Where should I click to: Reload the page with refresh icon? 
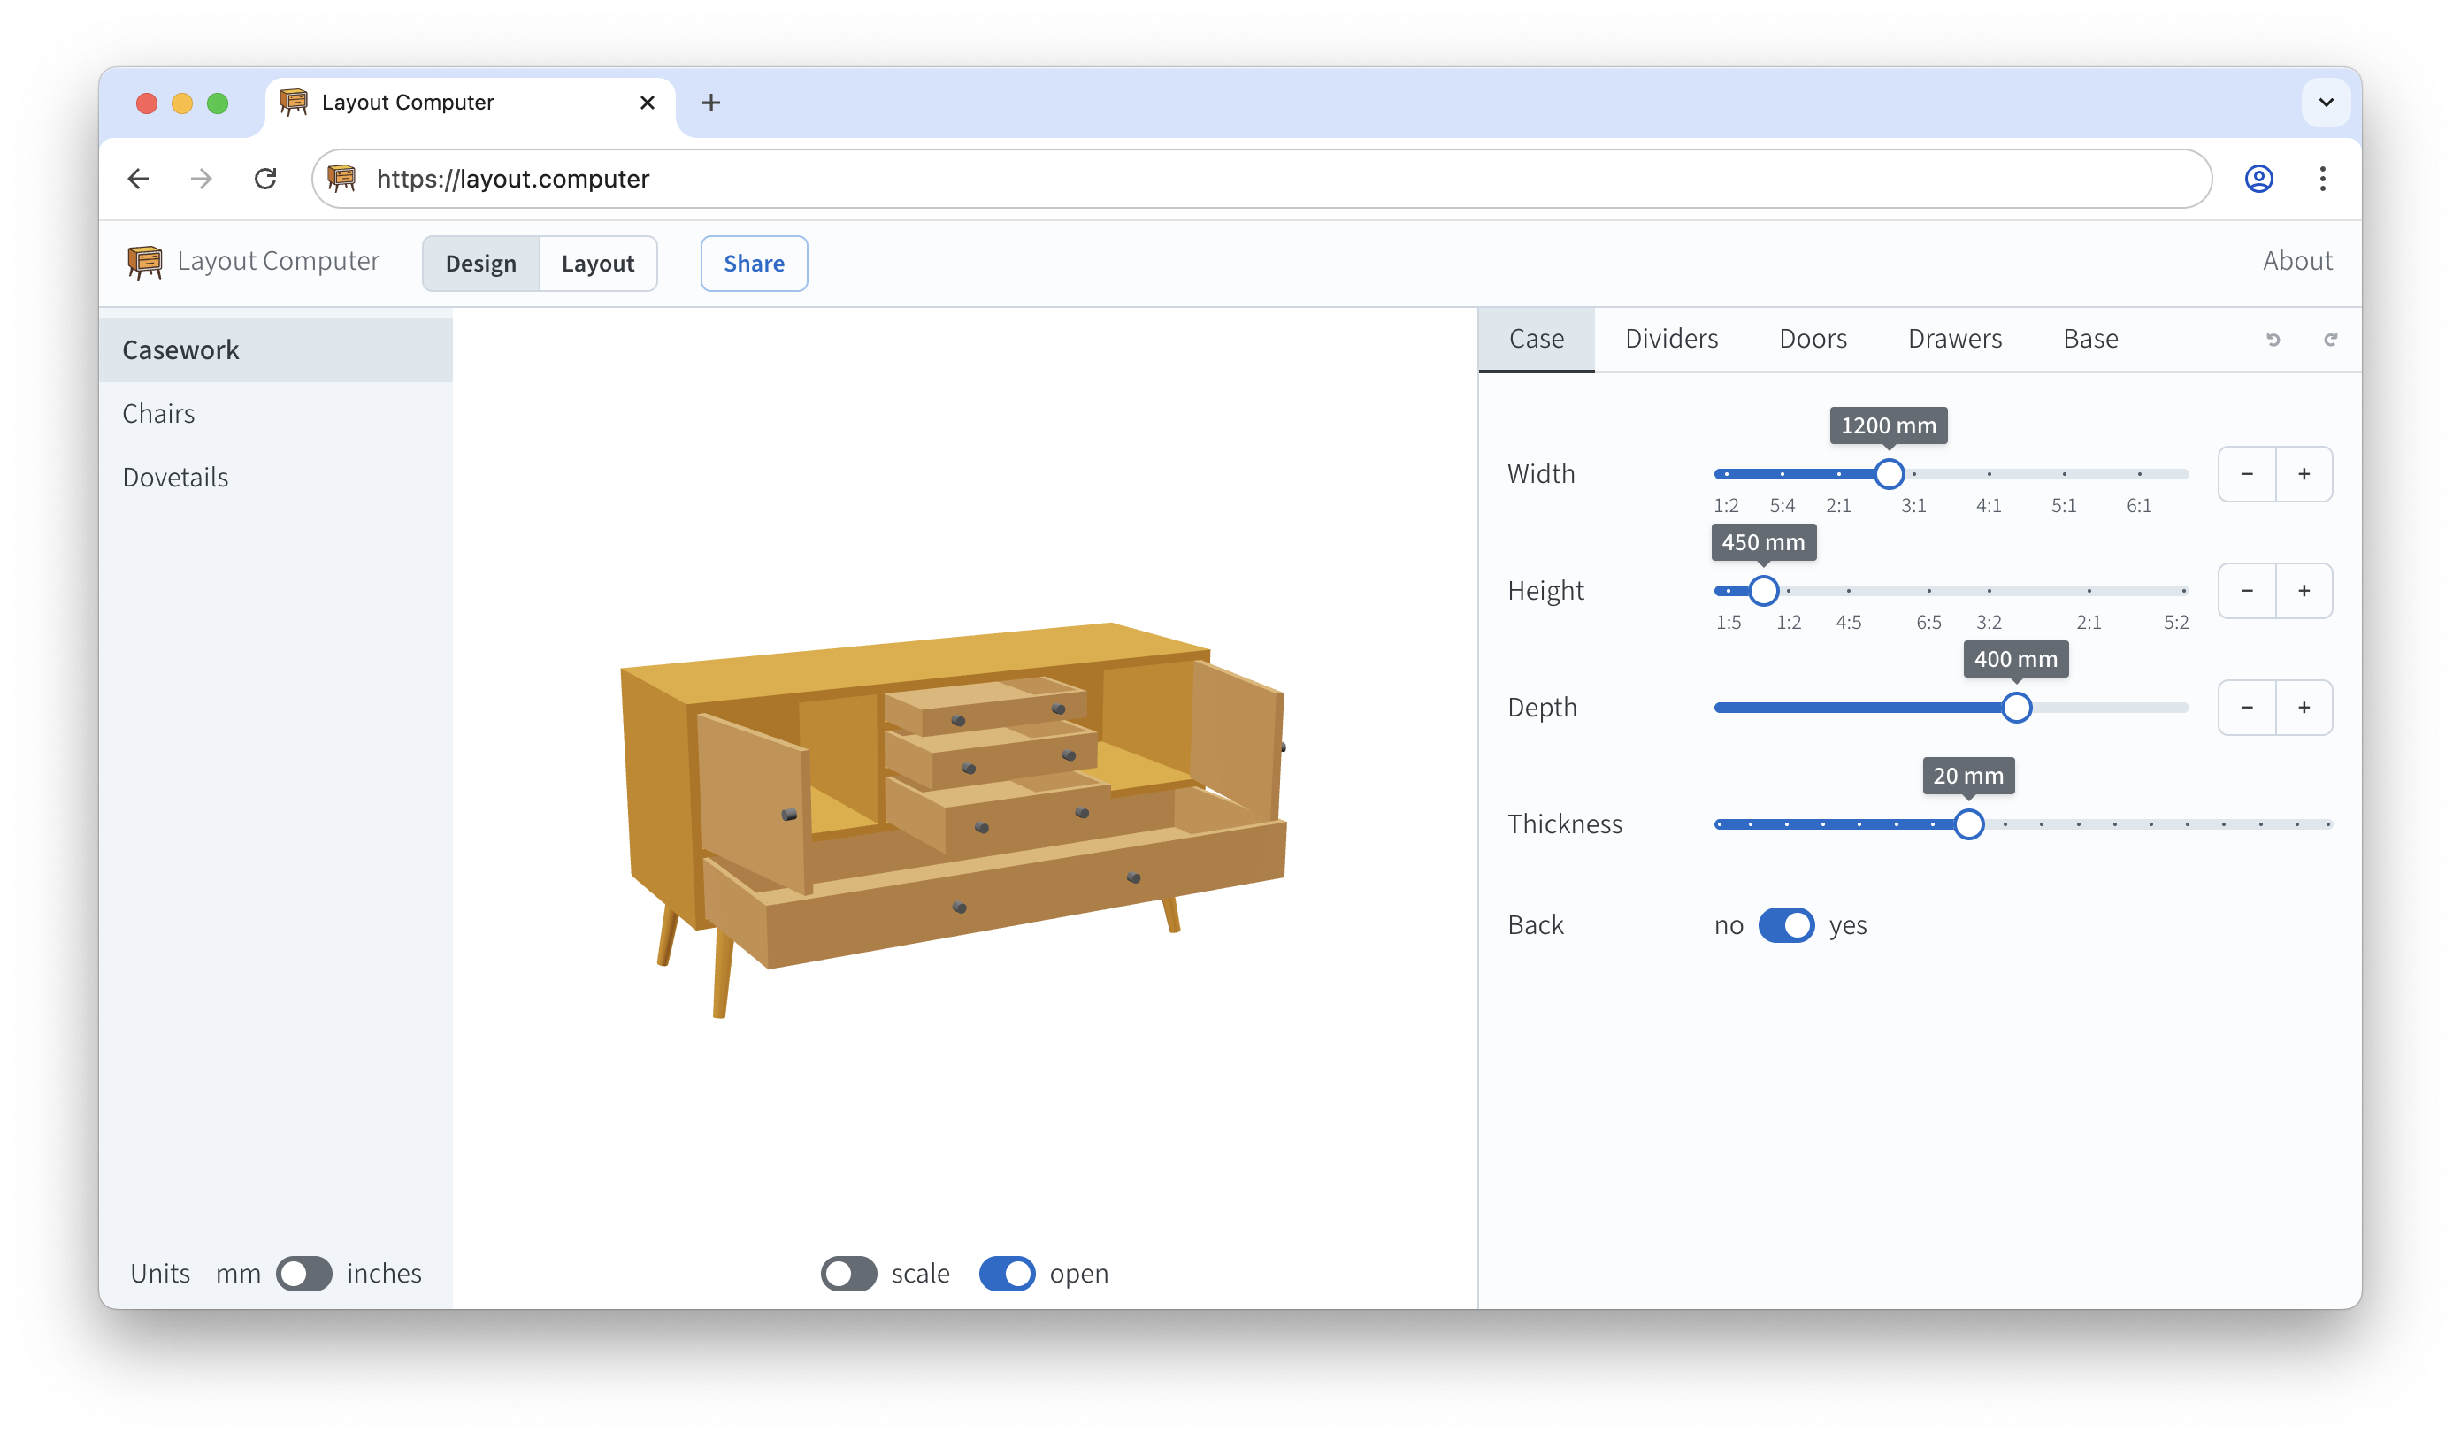[265, 179]
